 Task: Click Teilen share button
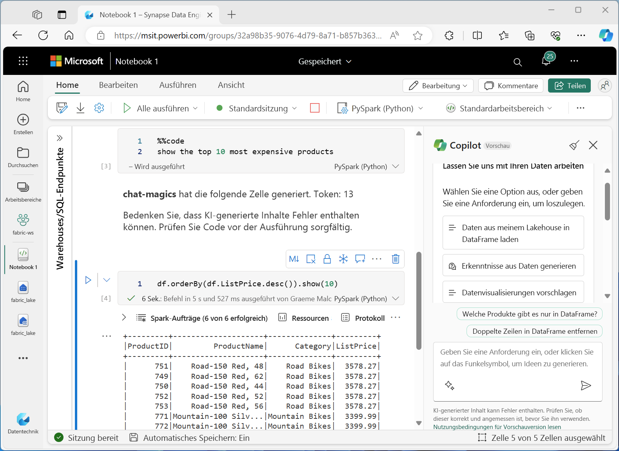tap(569, 85)
